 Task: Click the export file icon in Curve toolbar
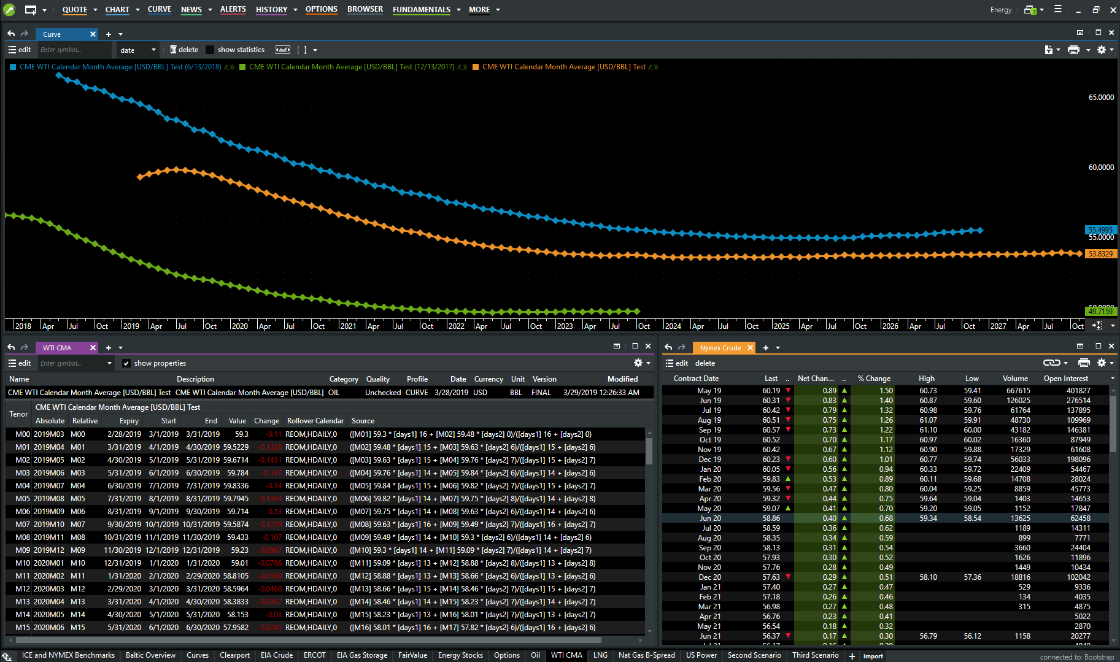[1049, 50]
